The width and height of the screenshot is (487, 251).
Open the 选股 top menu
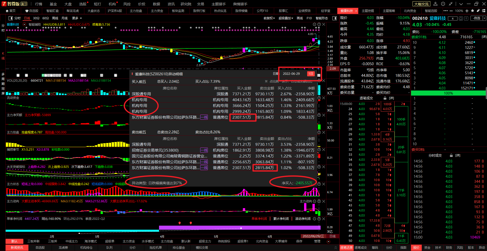(83, 4)
